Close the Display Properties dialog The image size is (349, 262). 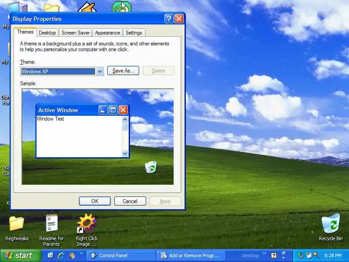(x=179, y=18)
